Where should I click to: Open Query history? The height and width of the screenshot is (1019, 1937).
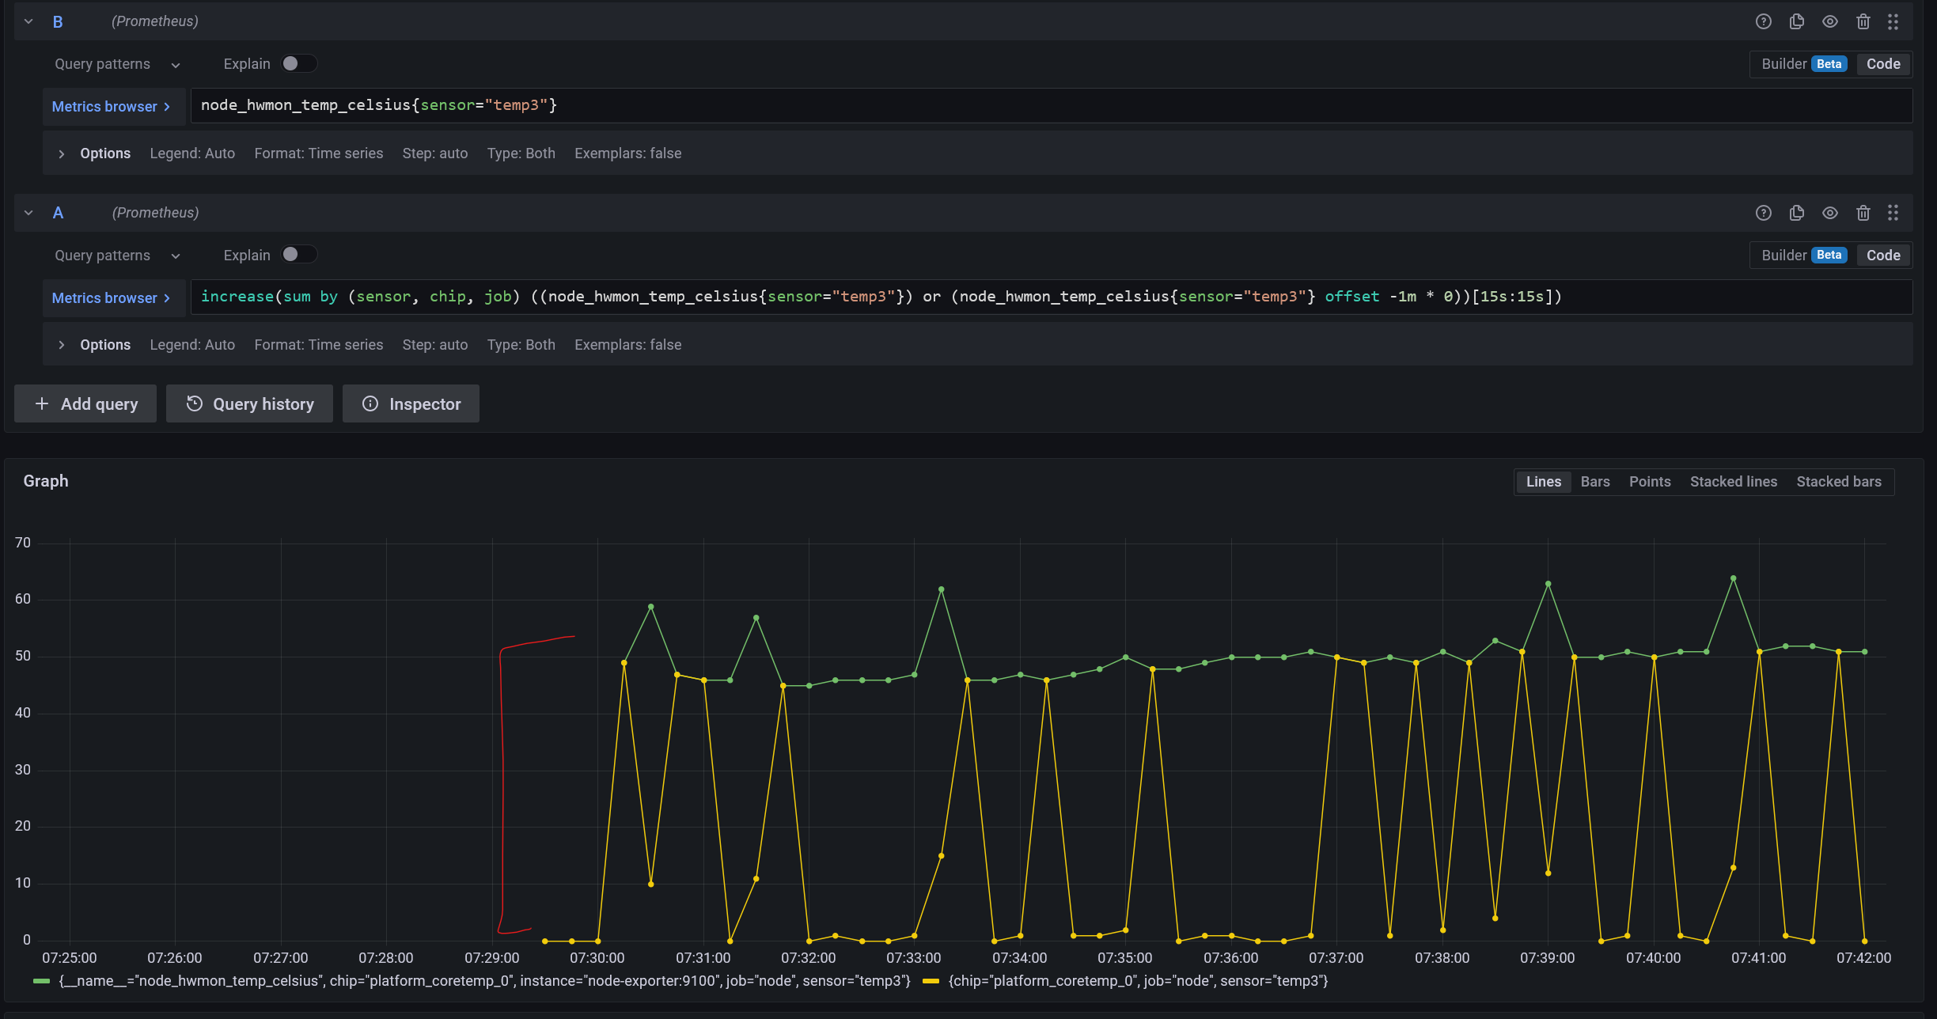[x=249, y=404]
